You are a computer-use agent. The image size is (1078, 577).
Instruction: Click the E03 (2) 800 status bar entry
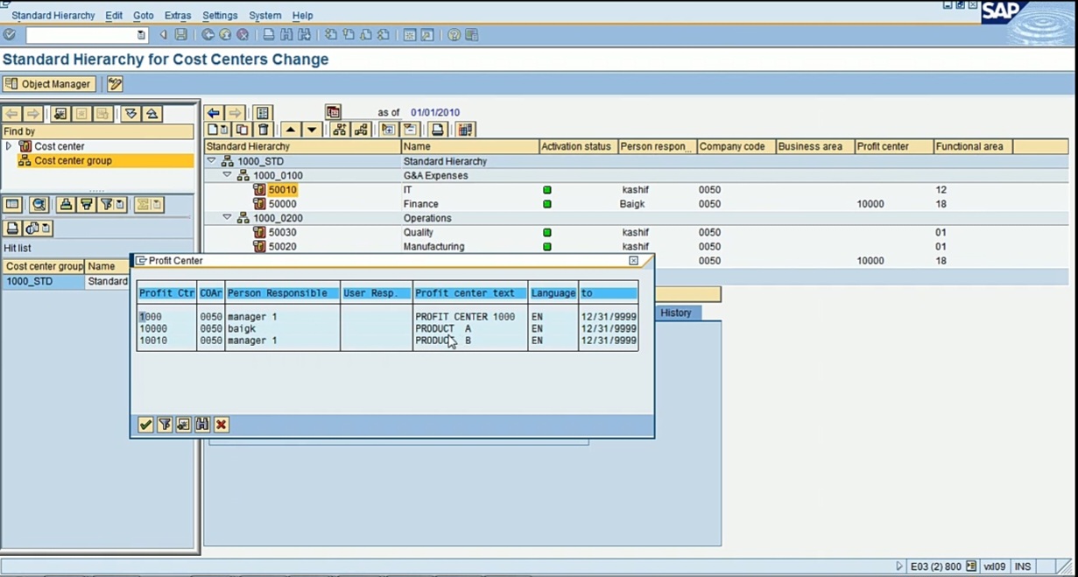click(x=936, y=567)
